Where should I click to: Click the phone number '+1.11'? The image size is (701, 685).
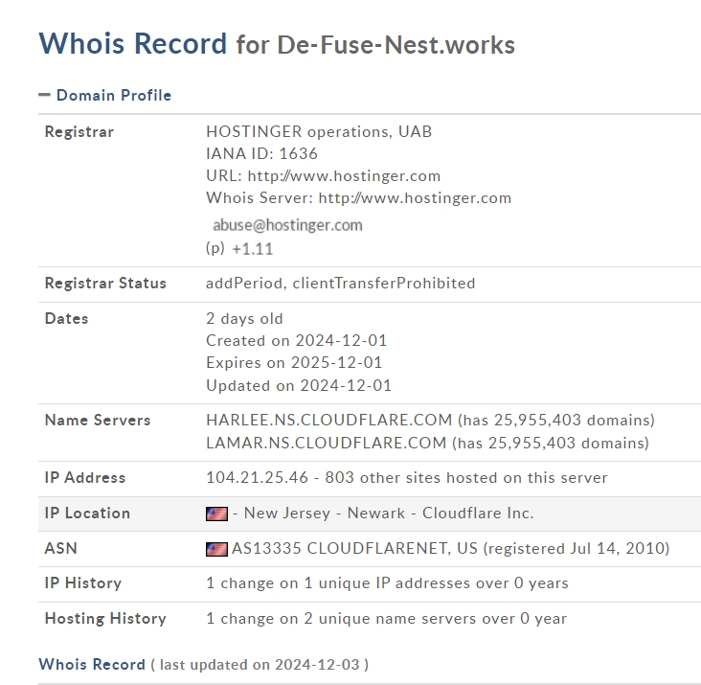tap(253, 249)
